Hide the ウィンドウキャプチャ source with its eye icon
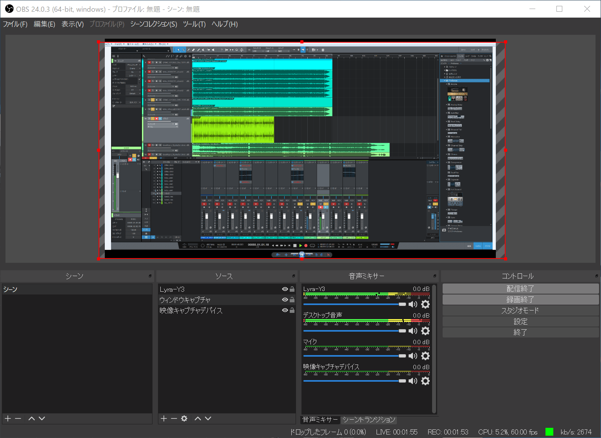601x438 pixels. 285,300
